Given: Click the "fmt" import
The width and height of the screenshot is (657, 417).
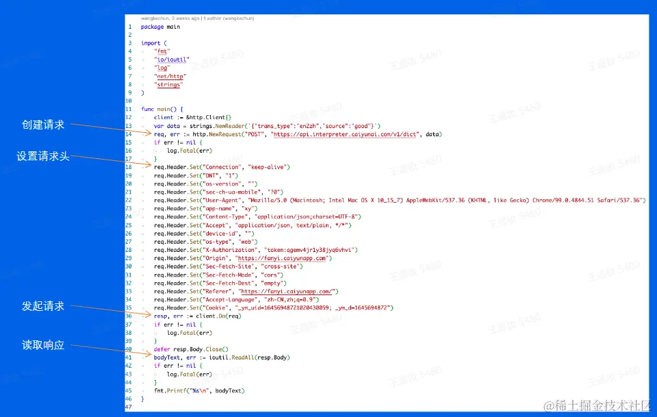Looking at the screenshot, I should pyautogui.click(x=162, y=51).
